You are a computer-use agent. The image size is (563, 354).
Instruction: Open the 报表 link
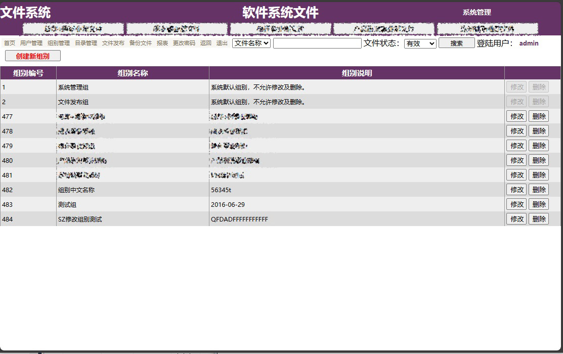click(162, 43)
